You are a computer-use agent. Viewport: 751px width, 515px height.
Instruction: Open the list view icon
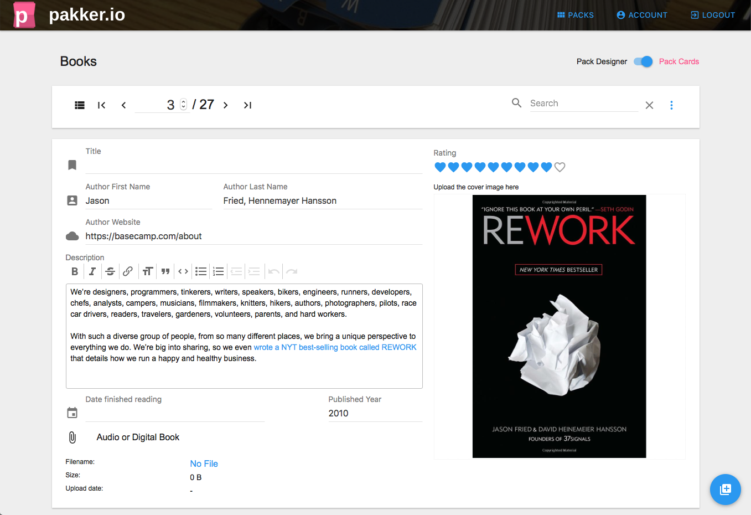[80, 105]
